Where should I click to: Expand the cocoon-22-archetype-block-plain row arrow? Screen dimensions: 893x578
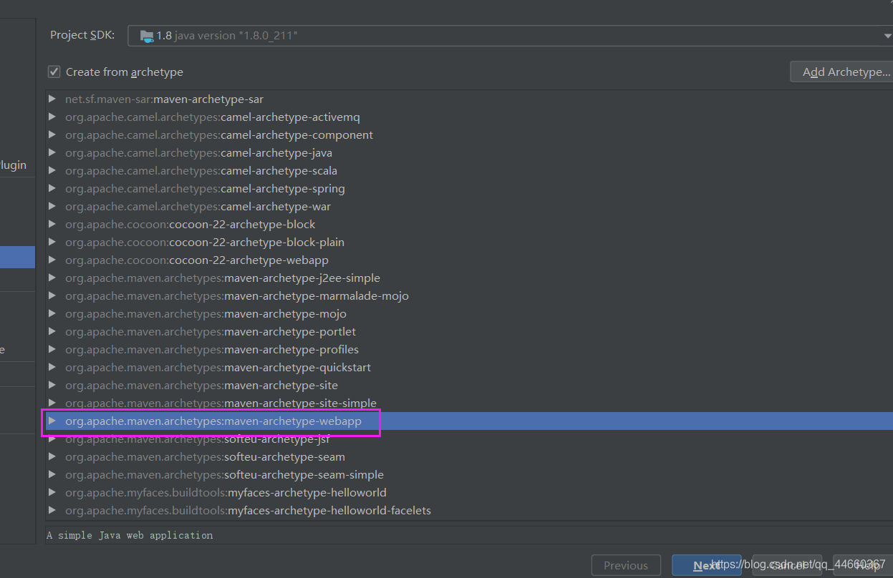52,242
